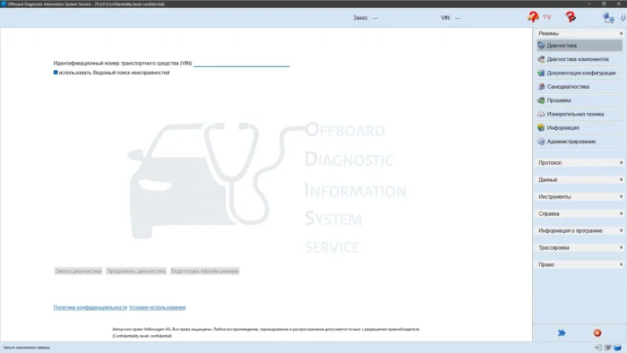The width and height of the screenshot is (627, 353).
Task: Open the Прошивка flashing mode
Action: click(x=580, y=100)
